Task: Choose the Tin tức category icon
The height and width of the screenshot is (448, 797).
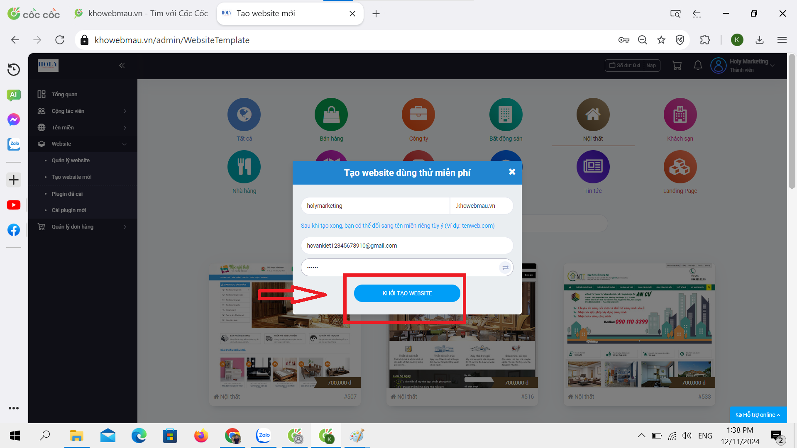Action: pos(593,167)
